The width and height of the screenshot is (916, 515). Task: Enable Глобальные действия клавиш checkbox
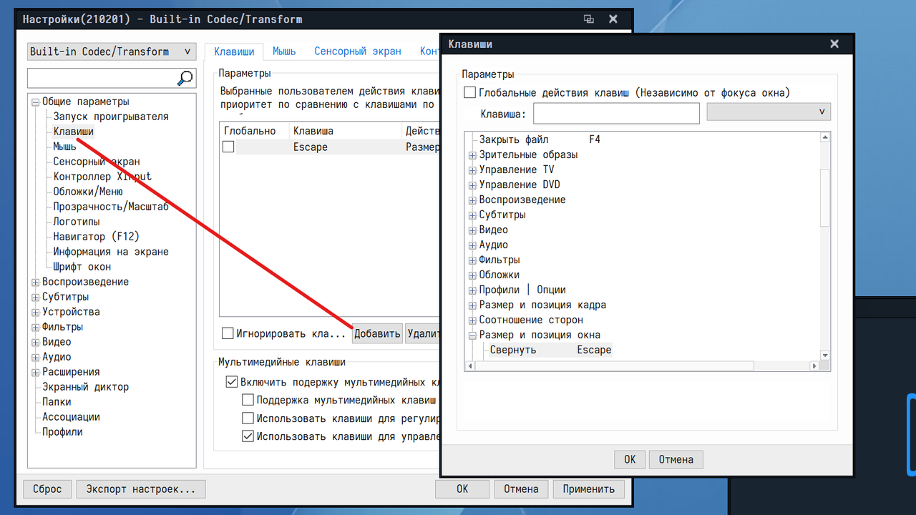pyautogui.click(x=470, y=92)
